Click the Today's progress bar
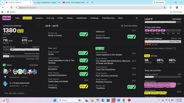The width and height of the screenshot is (184, 103). click(x=163, y=77)
